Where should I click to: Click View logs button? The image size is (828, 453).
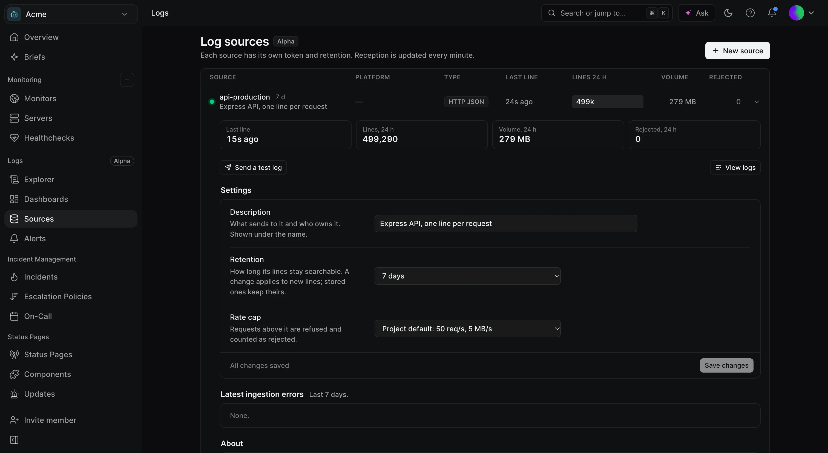click(x=735, y=168)
